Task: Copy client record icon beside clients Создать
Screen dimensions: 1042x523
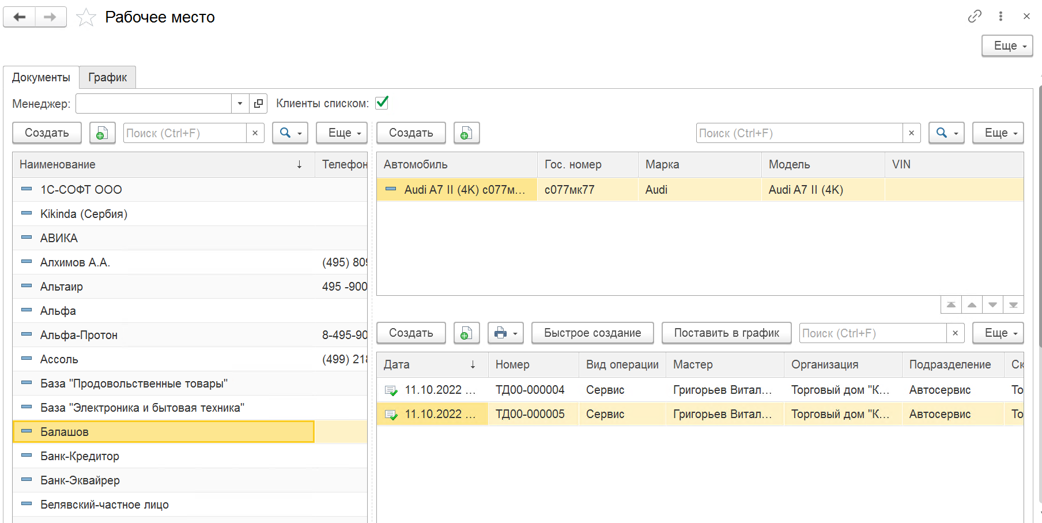Action: (x=103, y=133)
